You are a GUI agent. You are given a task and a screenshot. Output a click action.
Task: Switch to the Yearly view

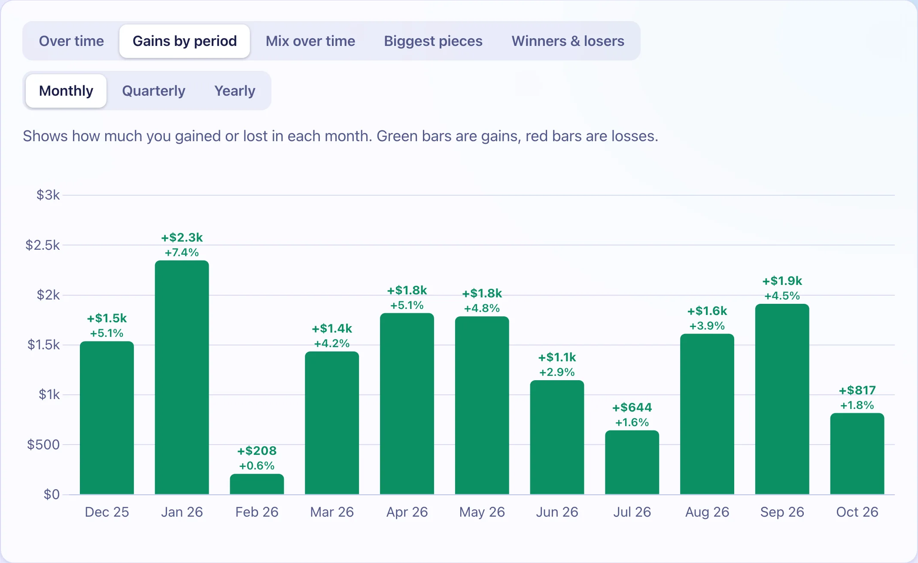[x=235, y=91]
